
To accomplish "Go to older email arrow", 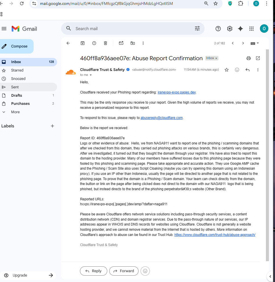I will click(243, 43).
